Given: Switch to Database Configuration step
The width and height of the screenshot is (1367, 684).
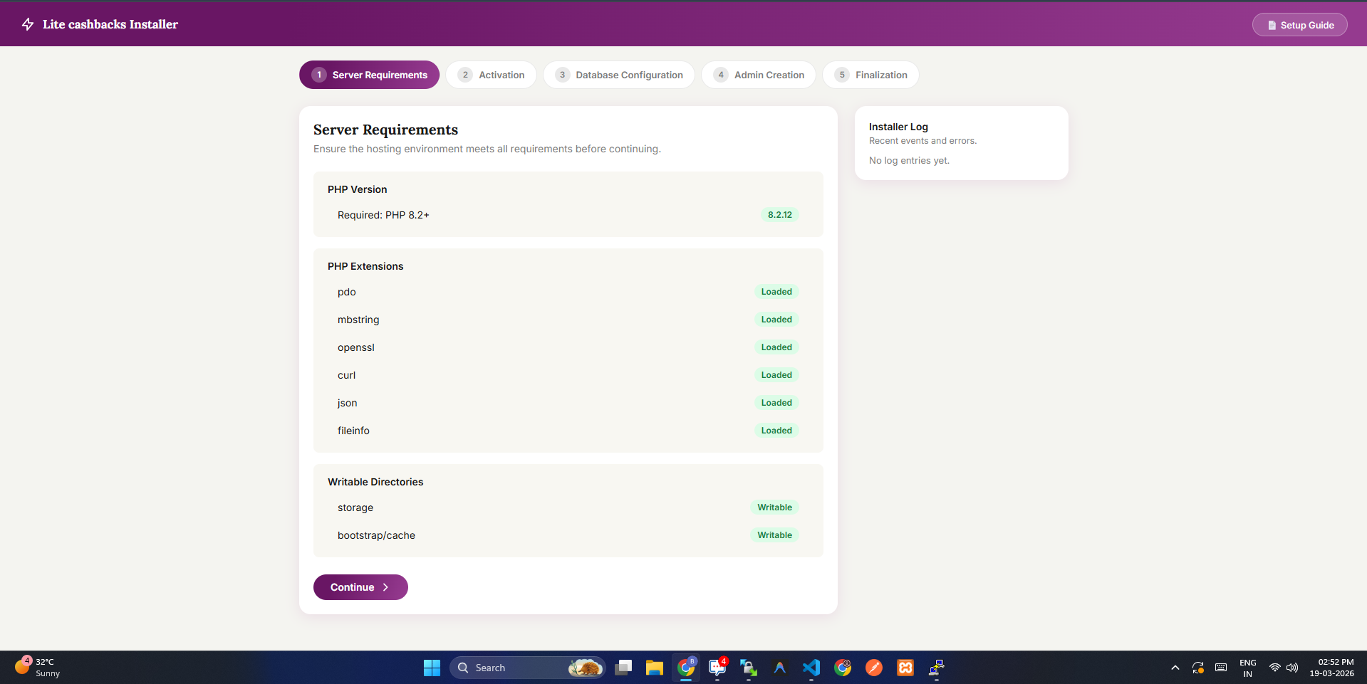Looking at the screenshot, I should click(618, 75).
